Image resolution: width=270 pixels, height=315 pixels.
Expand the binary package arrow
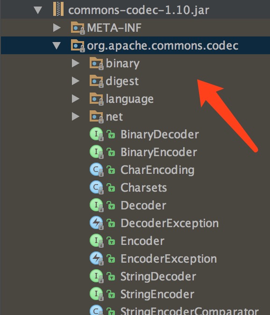click(76, 63)
